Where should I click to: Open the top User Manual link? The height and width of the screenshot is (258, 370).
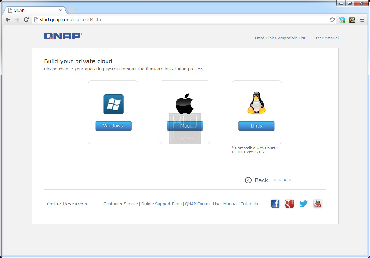click(326, 38)
